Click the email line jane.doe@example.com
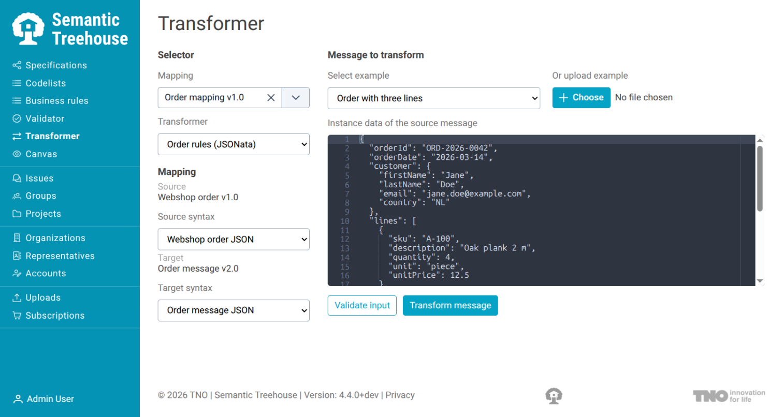Image resolution: width=783 pixels, height=417 pixels. pyautogui.click(x=455, y=194)
